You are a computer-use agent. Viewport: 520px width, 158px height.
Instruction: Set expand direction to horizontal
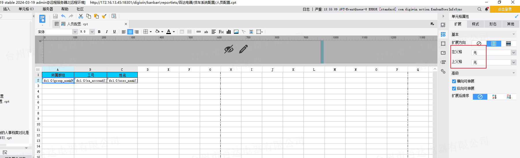coord(508,44)
